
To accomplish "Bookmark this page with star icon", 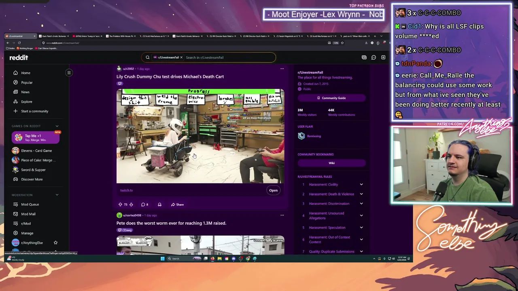I will 342,43.
